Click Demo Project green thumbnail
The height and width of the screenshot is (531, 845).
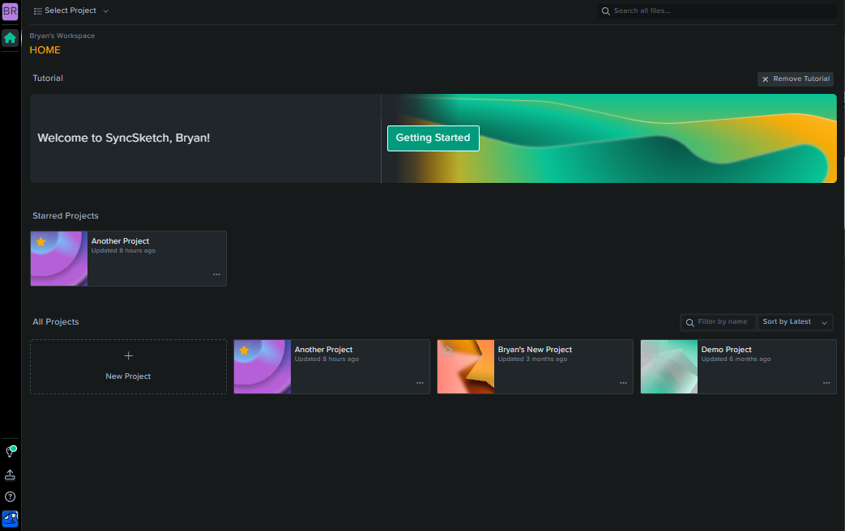click(x=668, y=367)
